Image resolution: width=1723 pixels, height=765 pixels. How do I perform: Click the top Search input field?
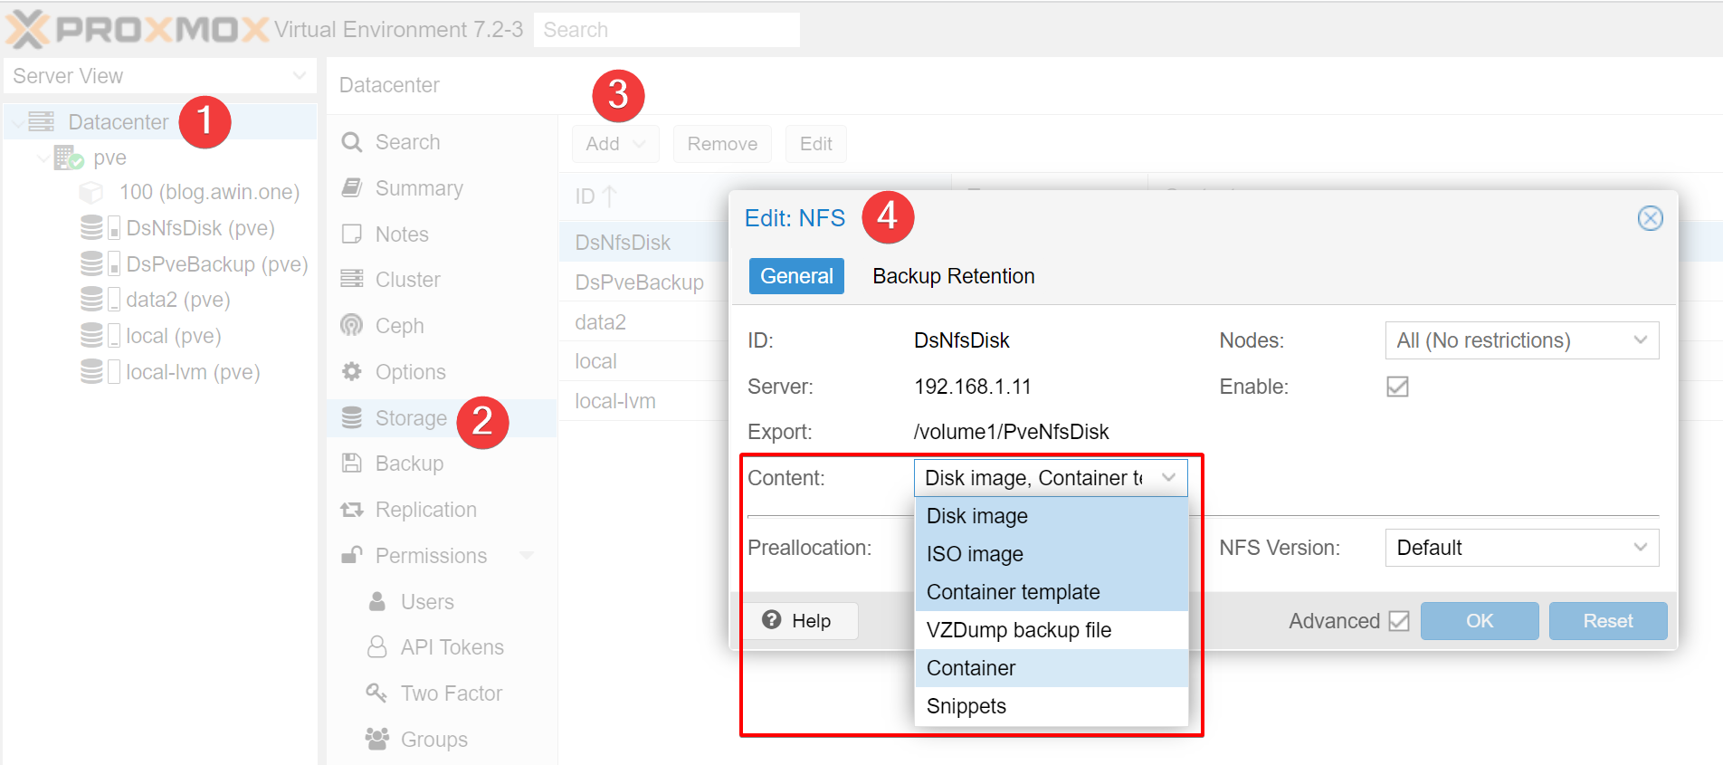point(666,30)
